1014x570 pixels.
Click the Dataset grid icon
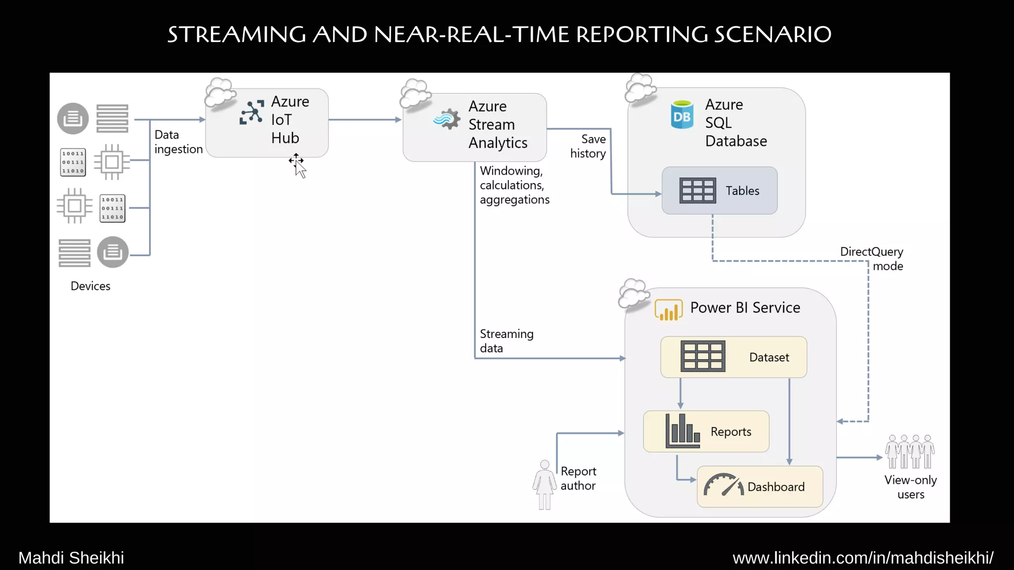coord(703,356)
